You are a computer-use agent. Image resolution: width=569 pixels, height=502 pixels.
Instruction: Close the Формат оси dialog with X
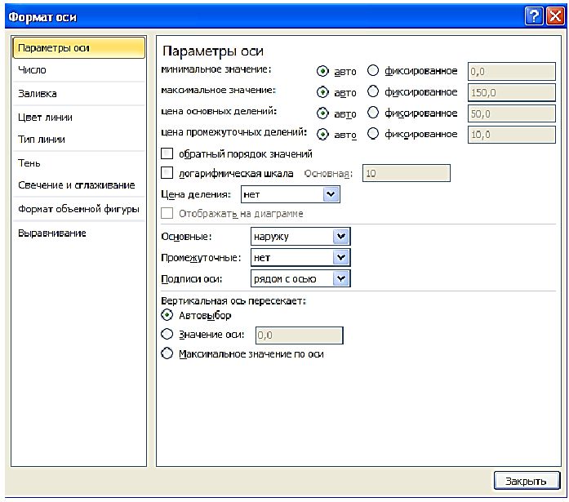tap(555, 16)
